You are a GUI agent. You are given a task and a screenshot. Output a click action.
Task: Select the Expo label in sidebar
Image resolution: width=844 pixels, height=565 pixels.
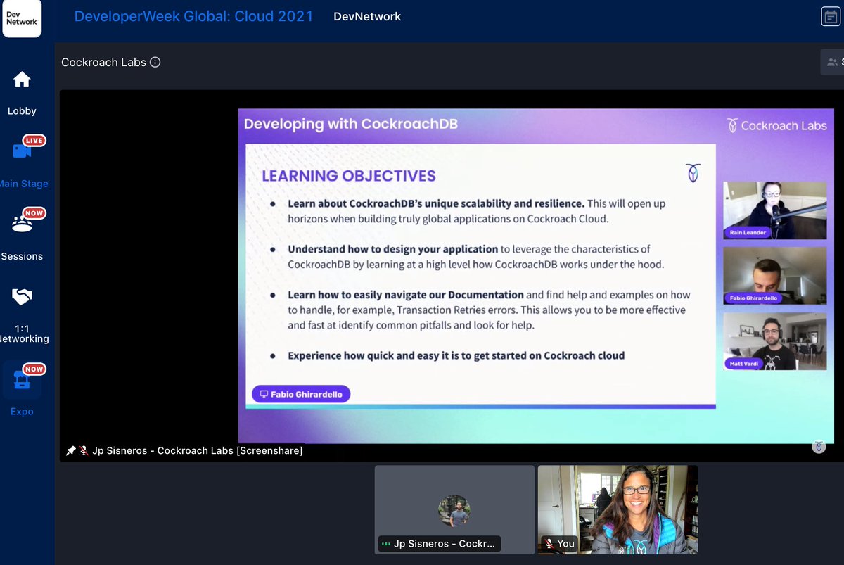click(x=22, y=412)
